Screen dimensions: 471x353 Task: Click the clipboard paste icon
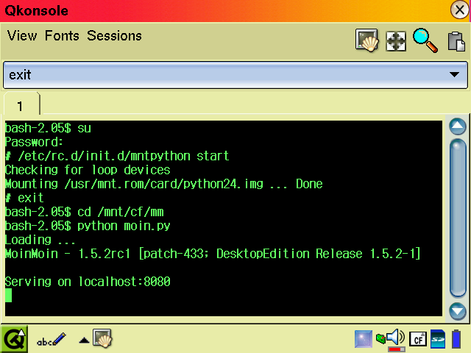pyautogui.click(x=456, y=40)
